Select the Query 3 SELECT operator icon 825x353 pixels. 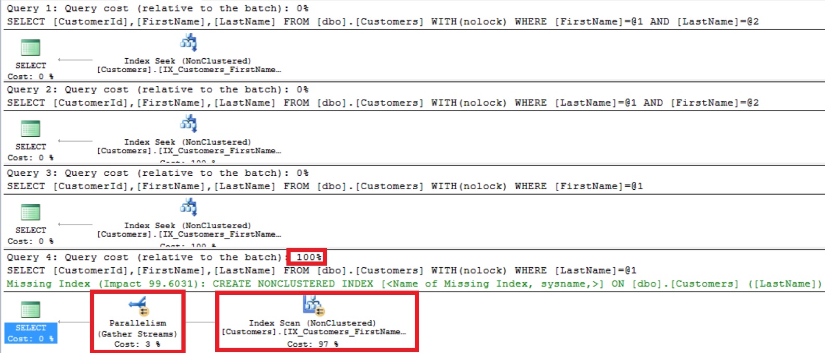[x=30, y=212]
